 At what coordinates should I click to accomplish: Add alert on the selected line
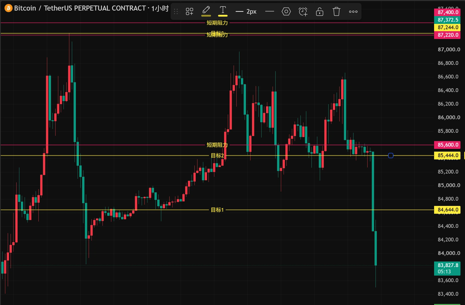click(303, 12)
